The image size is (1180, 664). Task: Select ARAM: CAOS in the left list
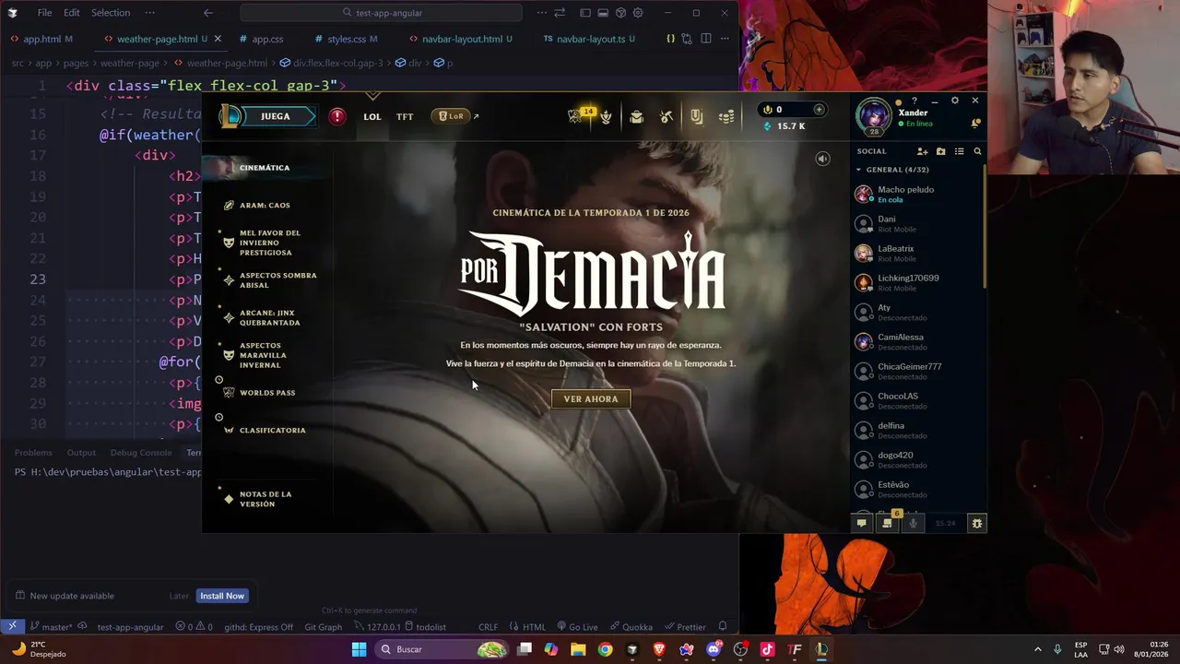point(265,206)
